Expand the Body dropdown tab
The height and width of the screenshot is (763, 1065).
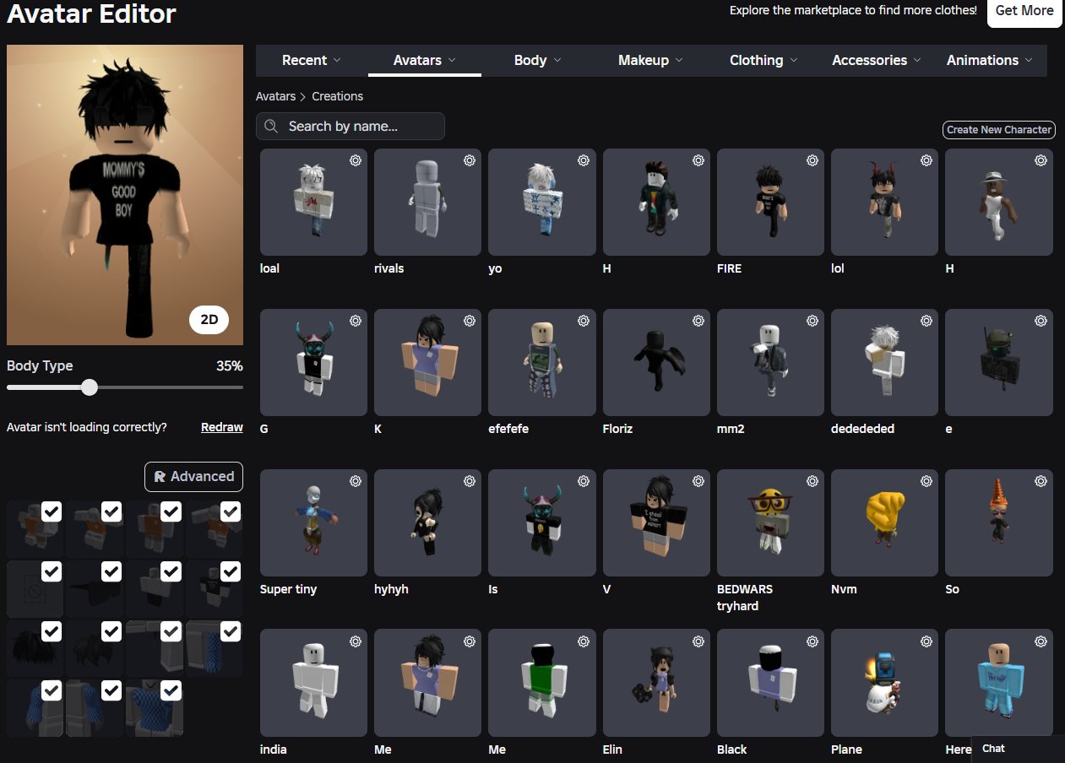click(538, 60)
